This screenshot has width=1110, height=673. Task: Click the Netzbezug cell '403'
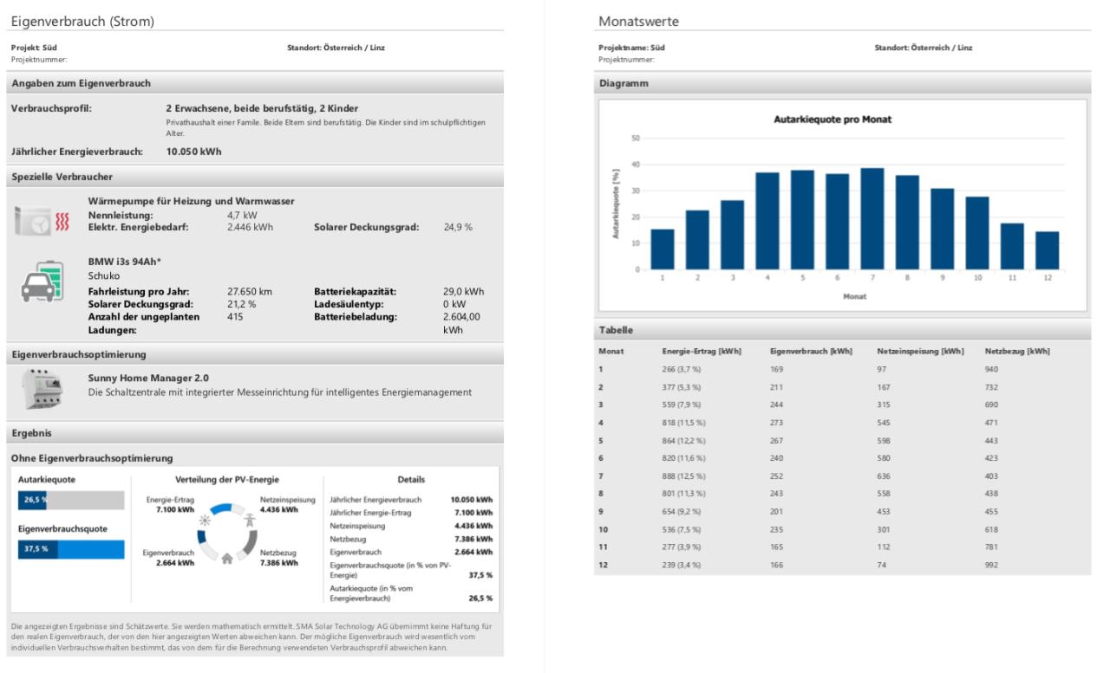992,476
